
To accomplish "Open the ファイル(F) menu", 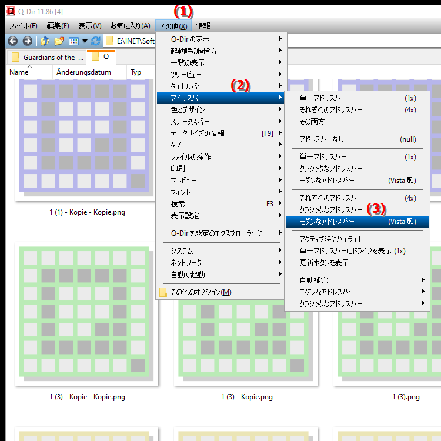I will point(23,26).
